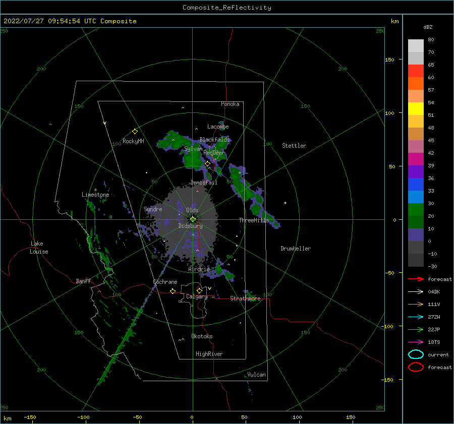454x424 pixels.
Task: Click the Cochrane label
Action: pyautogui.click(x=165, y=282)
